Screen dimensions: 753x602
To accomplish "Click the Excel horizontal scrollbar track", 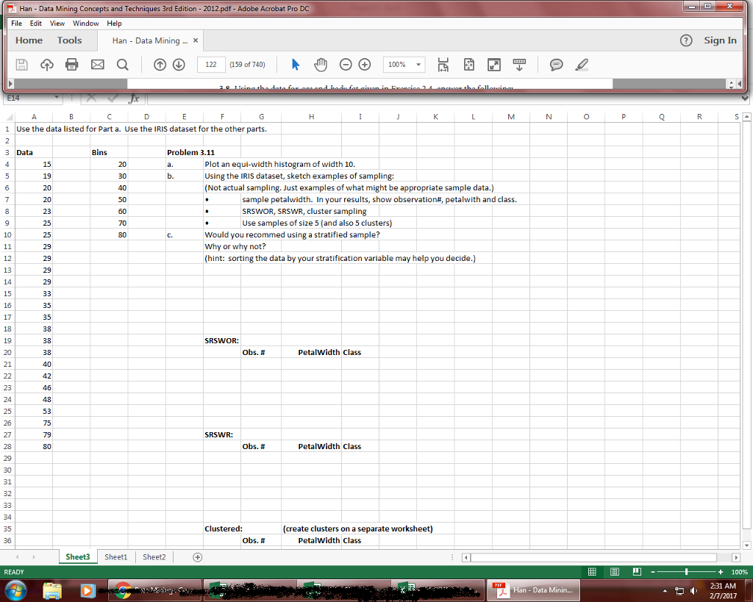I will (593, 557).
